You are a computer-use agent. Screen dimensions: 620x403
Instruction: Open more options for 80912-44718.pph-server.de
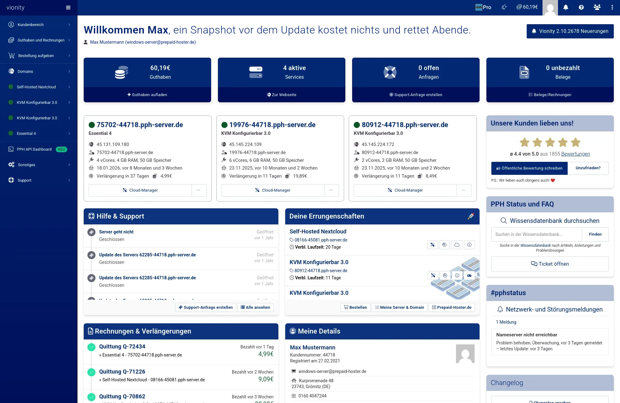click(464, 190)
